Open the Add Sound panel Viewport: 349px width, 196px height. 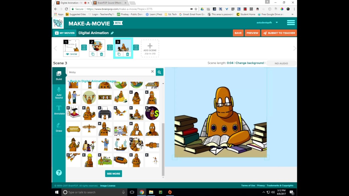click(x=59, y=93)
